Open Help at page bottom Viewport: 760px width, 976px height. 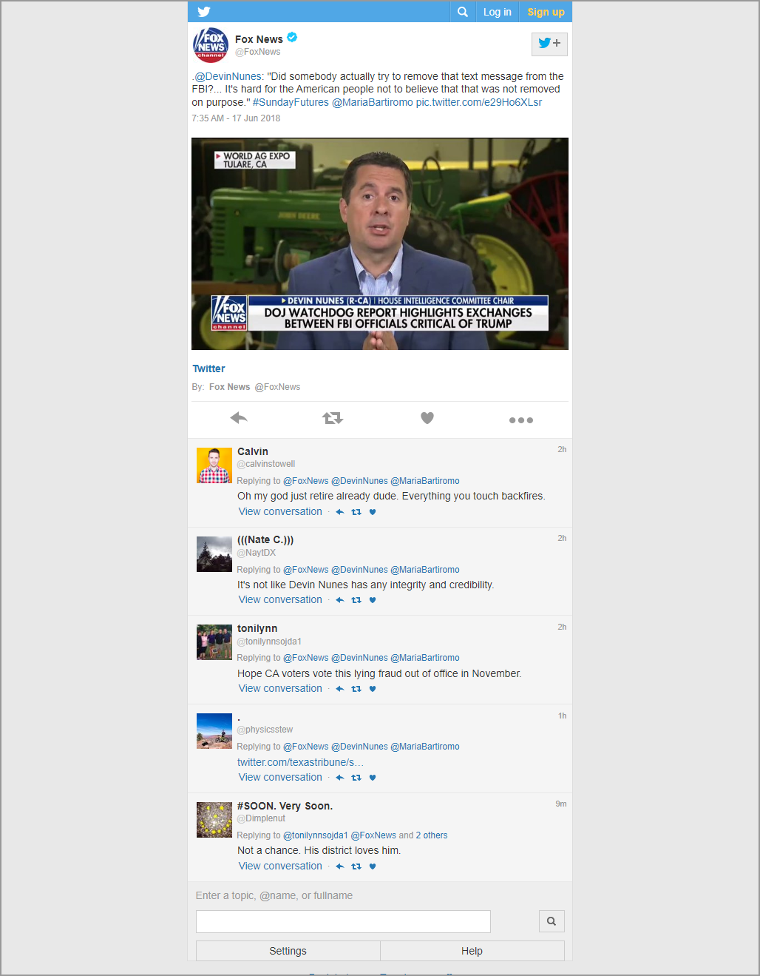tap(472, 951)
